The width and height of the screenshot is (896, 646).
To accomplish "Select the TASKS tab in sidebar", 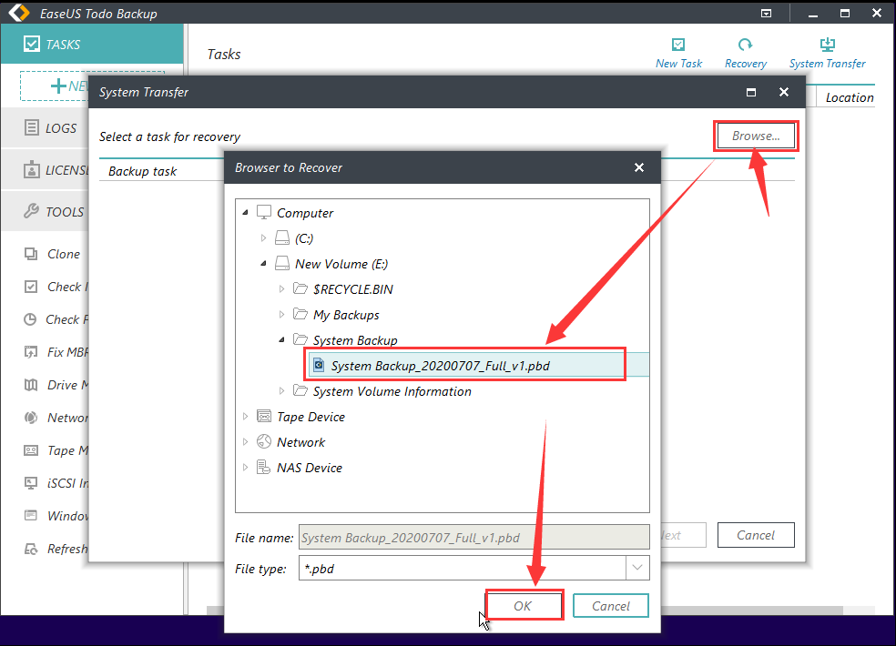I will pyautogui.click(x=92, y=44).
